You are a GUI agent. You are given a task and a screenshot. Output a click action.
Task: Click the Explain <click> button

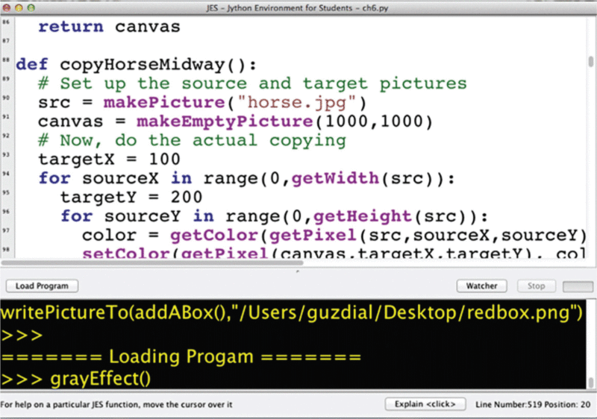pyautogui.click(x=425, y=404)
